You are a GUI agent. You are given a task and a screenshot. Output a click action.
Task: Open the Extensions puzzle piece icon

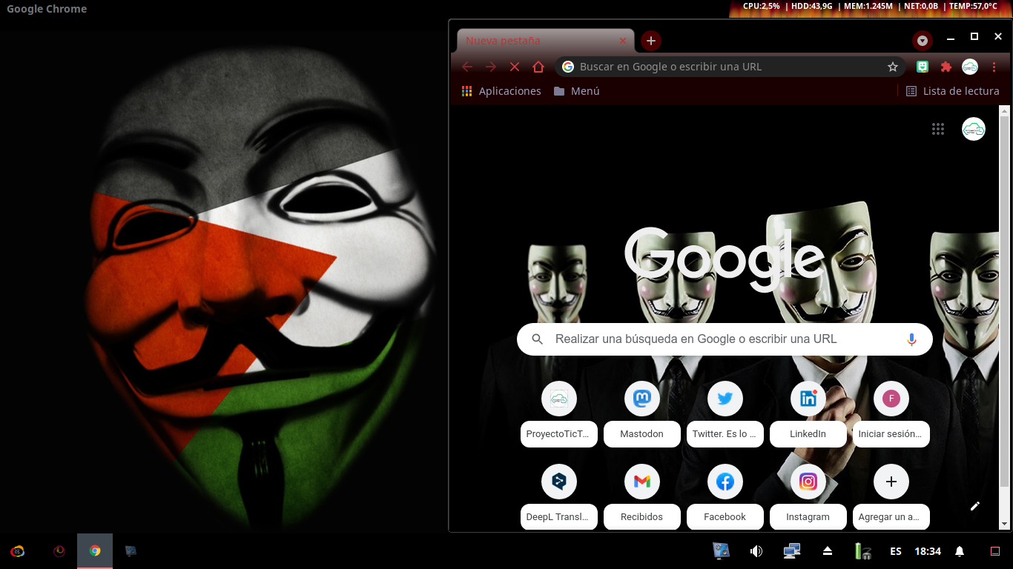[946, 67]
